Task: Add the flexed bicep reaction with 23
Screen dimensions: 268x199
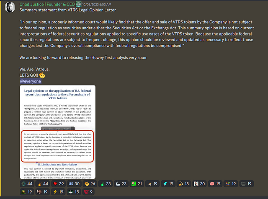Action: [x=121, y=184]
